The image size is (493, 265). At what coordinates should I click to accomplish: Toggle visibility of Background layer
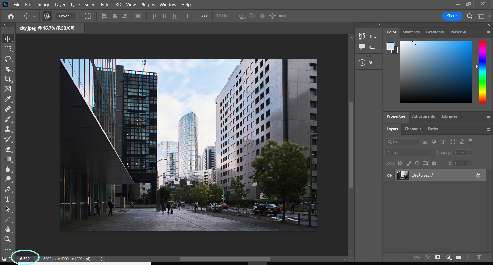coord(389,175)
